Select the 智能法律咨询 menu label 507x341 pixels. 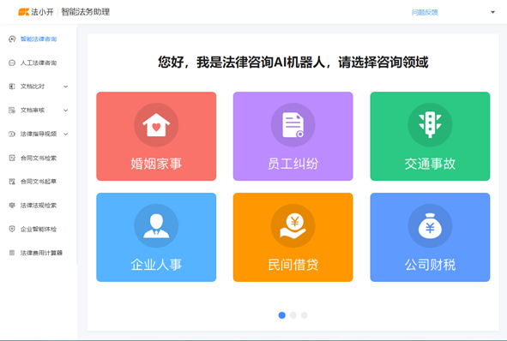point(39,39)
